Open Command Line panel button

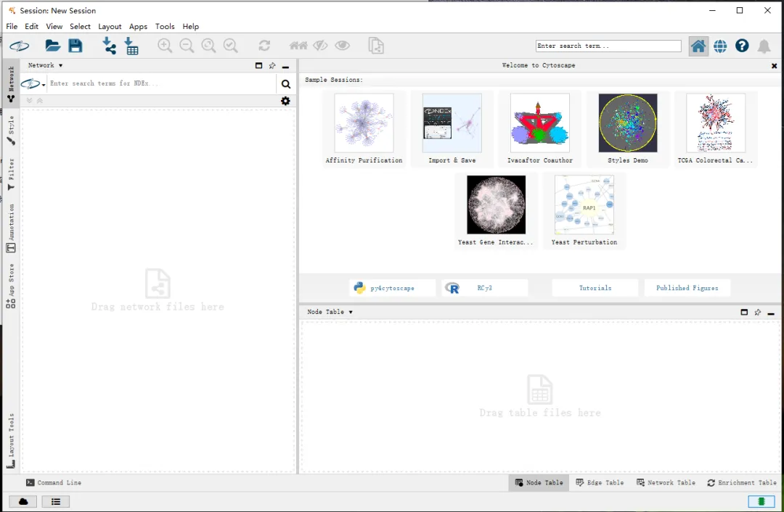pos(54,482)
